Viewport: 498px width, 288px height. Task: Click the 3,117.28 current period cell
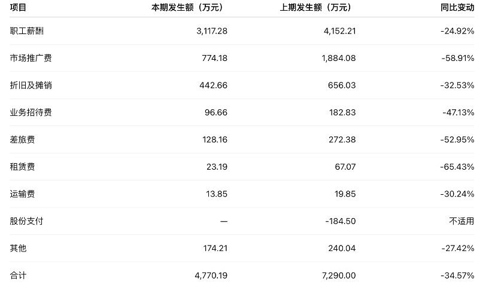211,31
